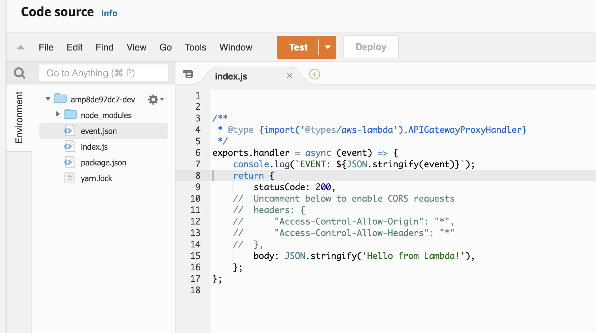Screen dimensions: 596x333
Task: Click the package.json file icon
Action: [69, 162]
